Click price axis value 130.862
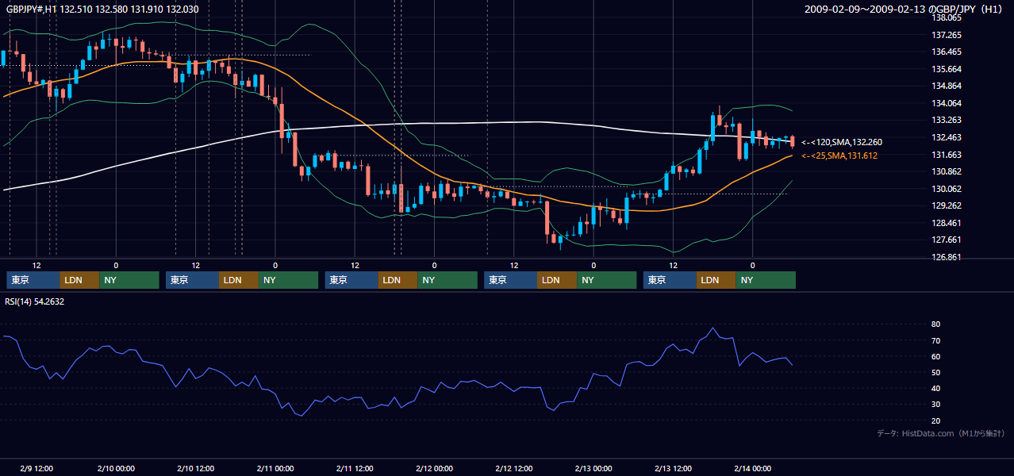 click(x=947, y=171)
